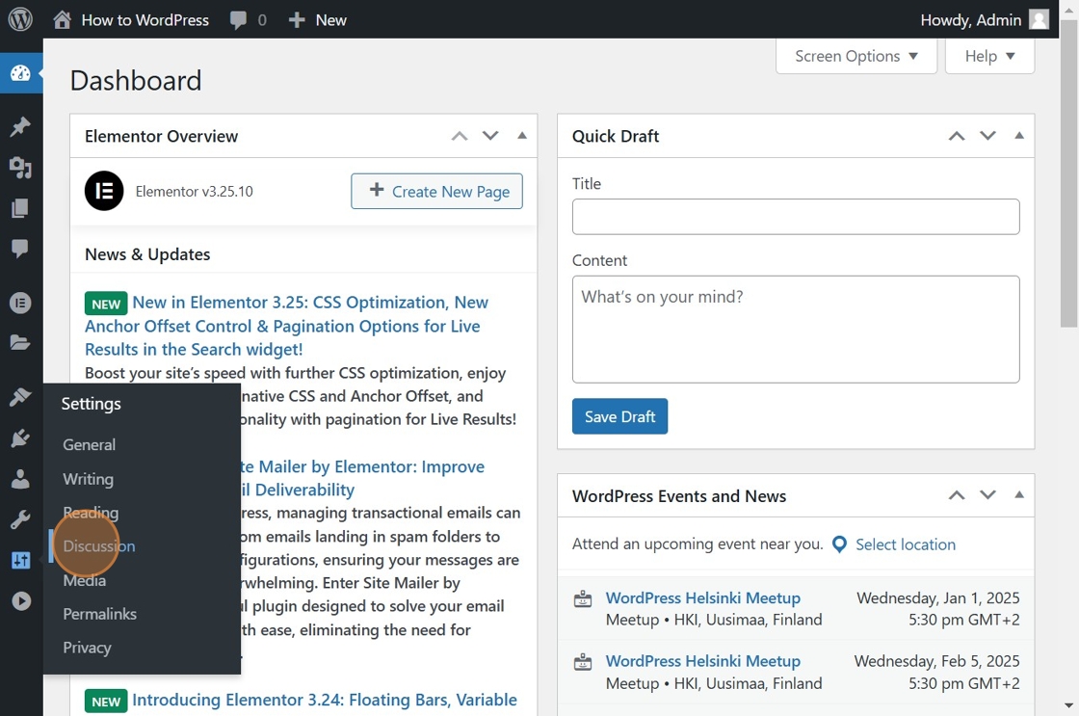The height and width of the screenshot is (716, 1079).
Task: Move WordPress Events and News widget up
Action: pos(957,495)
